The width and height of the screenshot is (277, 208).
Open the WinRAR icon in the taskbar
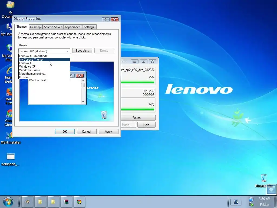click(66, 201)
